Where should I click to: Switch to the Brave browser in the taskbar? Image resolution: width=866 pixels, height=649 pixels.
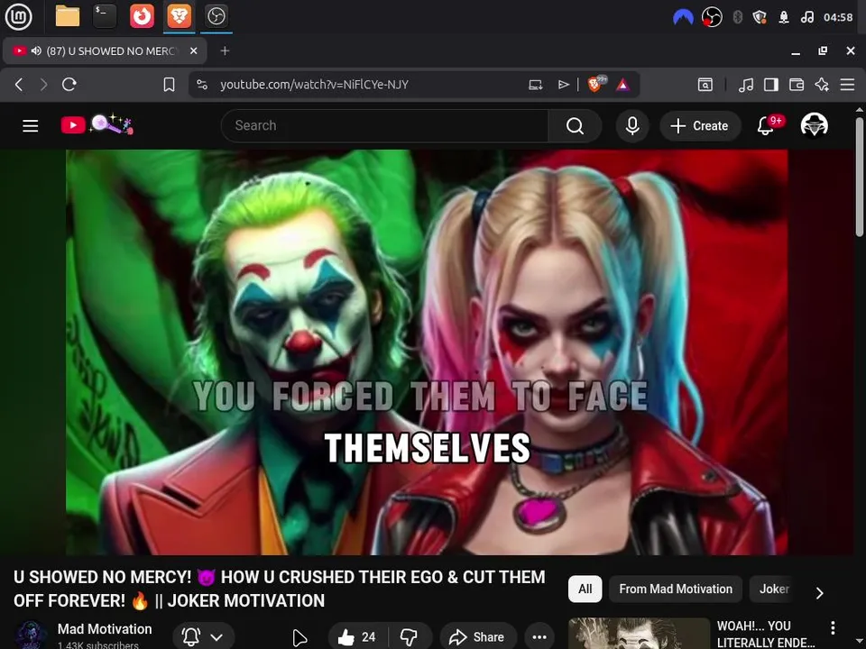pyautogui.click(x=179, y=16)
